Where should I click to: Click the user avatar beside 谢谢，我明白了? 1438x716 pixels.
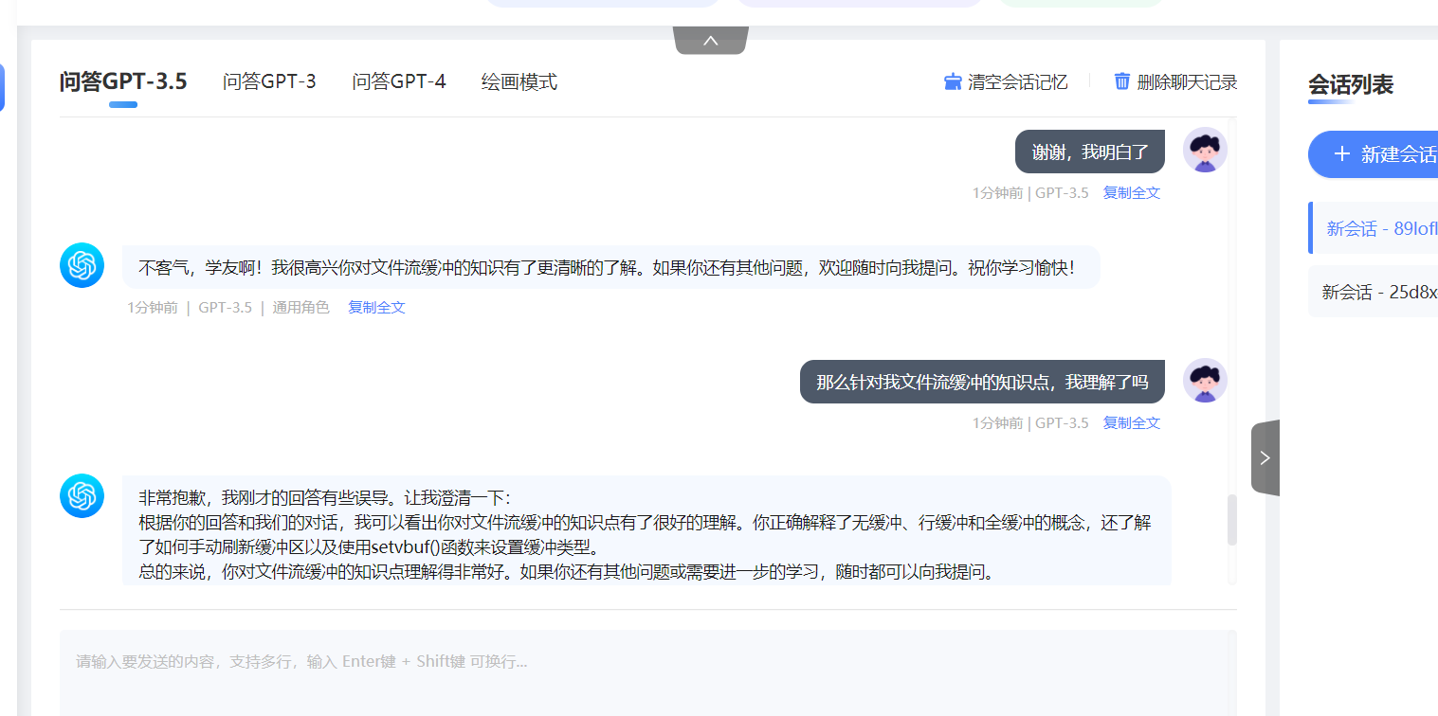(x=1205, y=150)
